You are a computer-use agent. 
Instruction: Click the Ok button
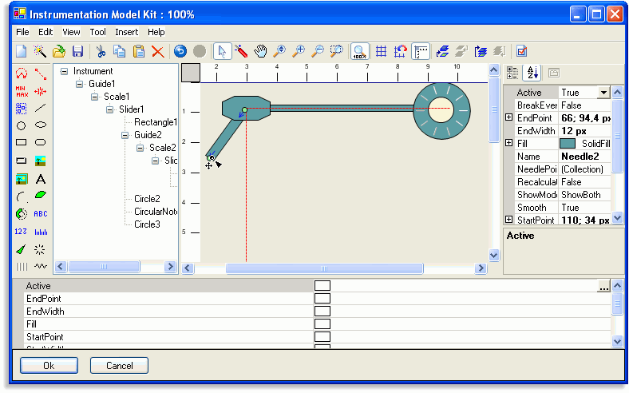(49, 366)
